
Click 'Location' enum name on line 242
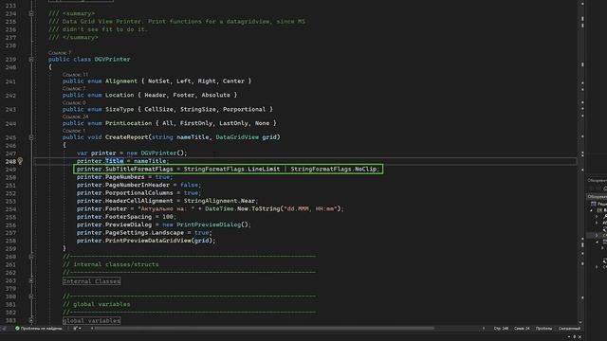120,95
